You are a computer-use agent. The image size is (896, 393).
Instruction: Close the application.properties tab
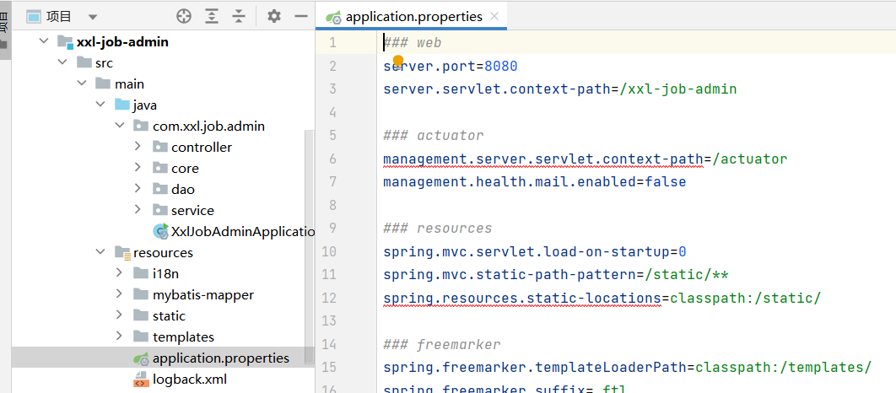tap(495, 17)
